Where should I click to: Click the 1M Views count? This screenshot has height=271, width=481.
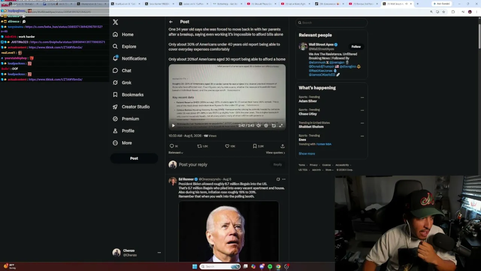(x=210, y=136)
